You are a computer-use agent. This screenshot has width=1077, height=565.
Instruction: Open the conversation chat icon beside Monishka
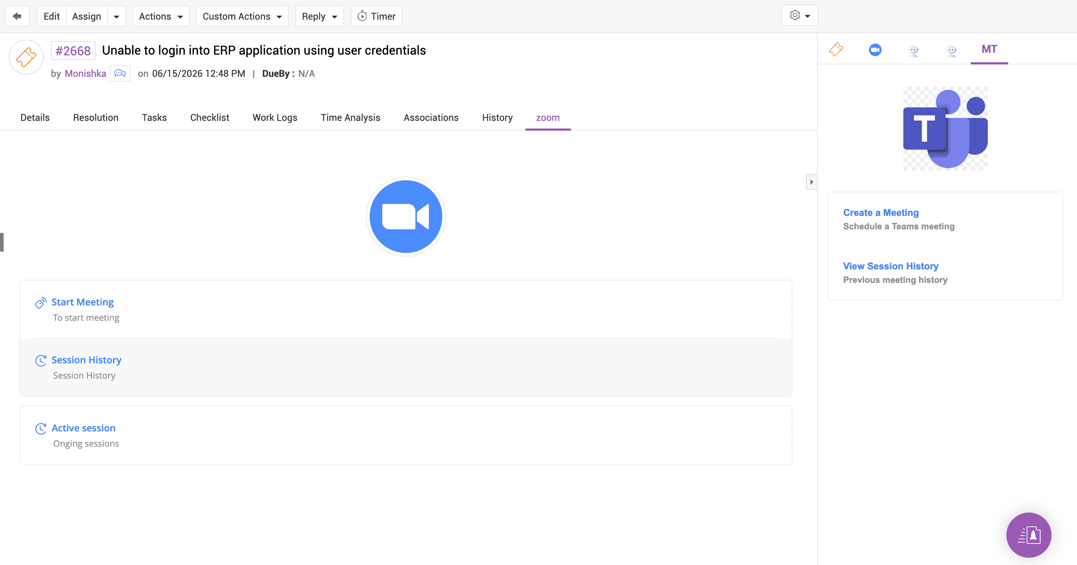tap(120, 74)
